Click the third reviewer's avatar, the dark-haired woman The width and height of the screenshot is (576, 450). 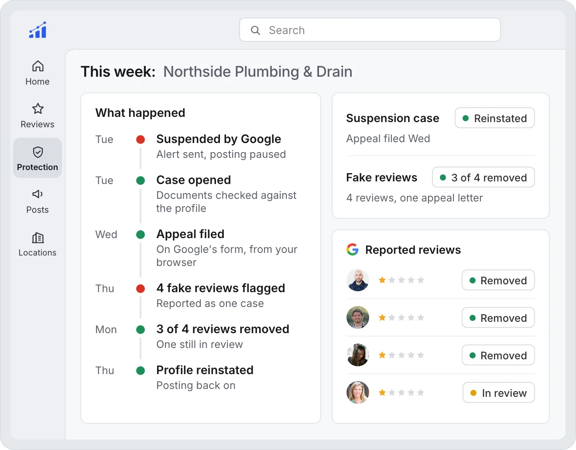(358, 355)
